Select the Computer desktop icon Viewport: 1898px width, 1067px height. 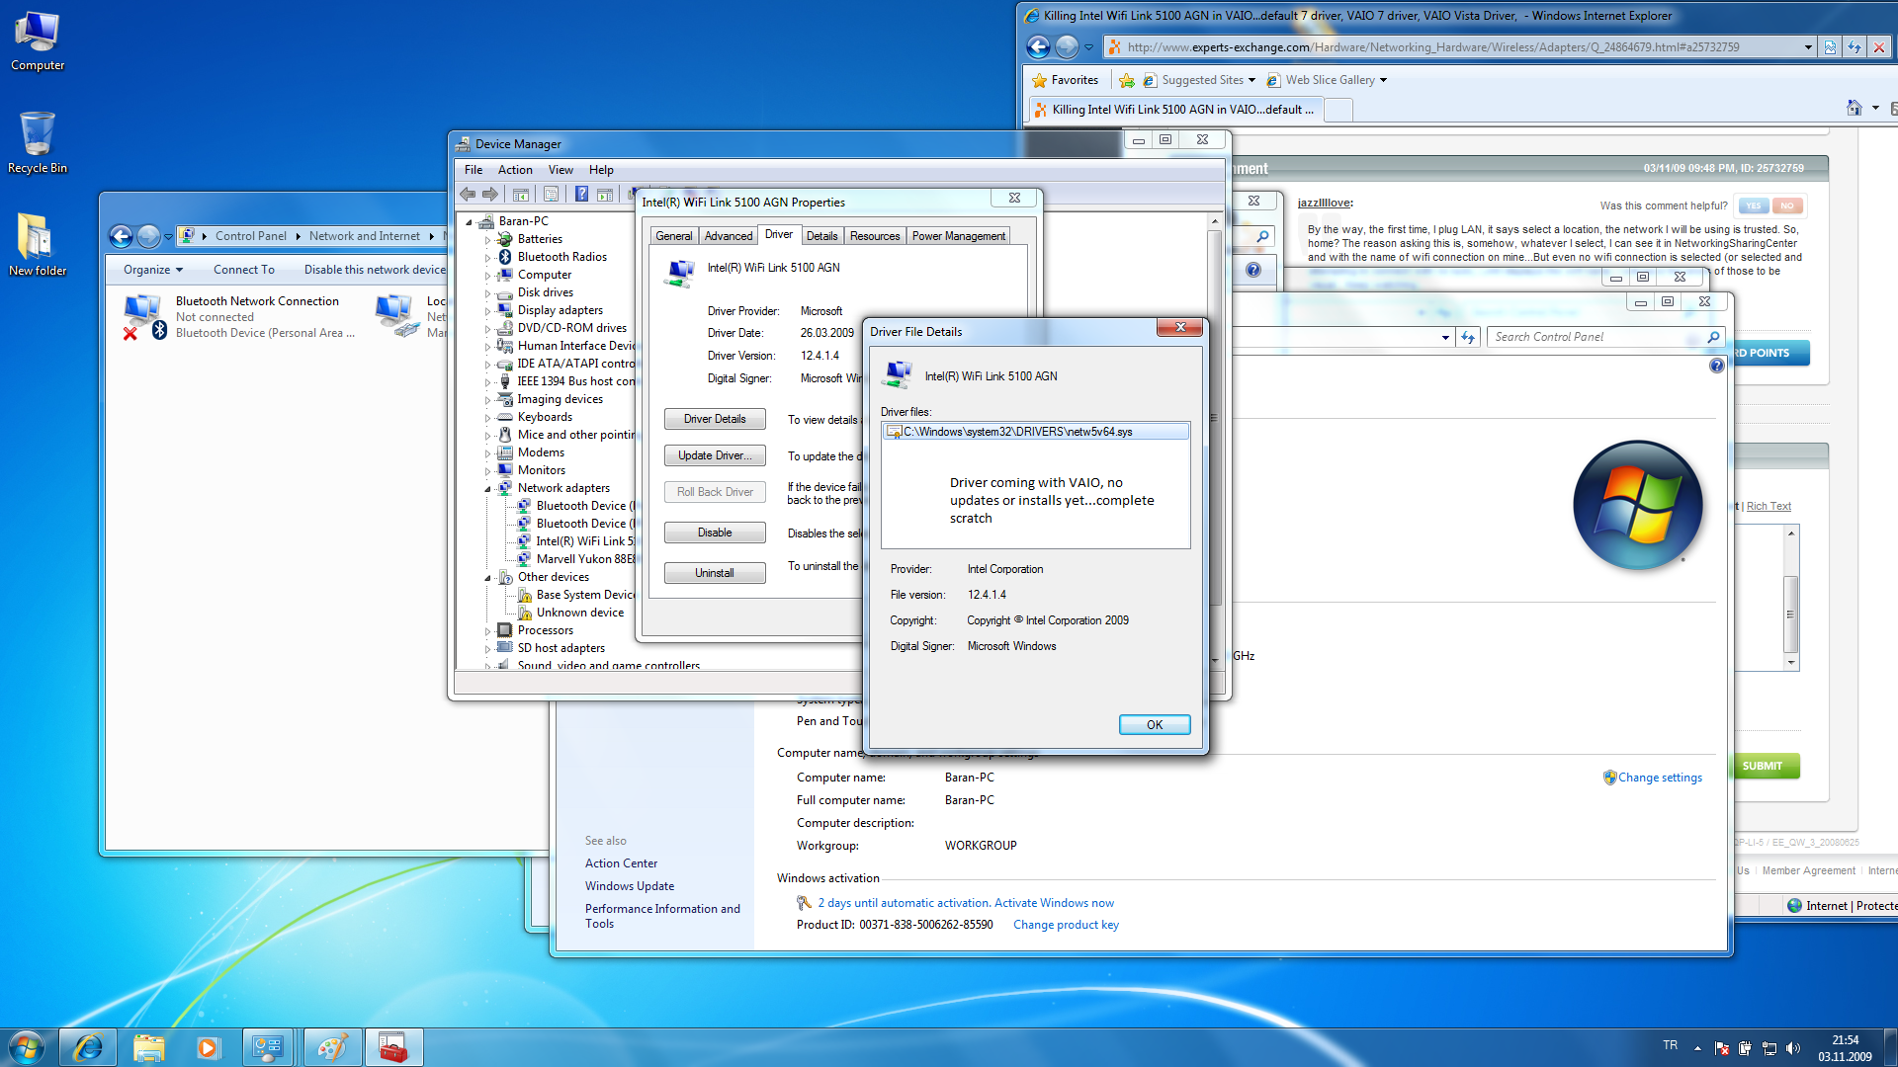[38, 41]
